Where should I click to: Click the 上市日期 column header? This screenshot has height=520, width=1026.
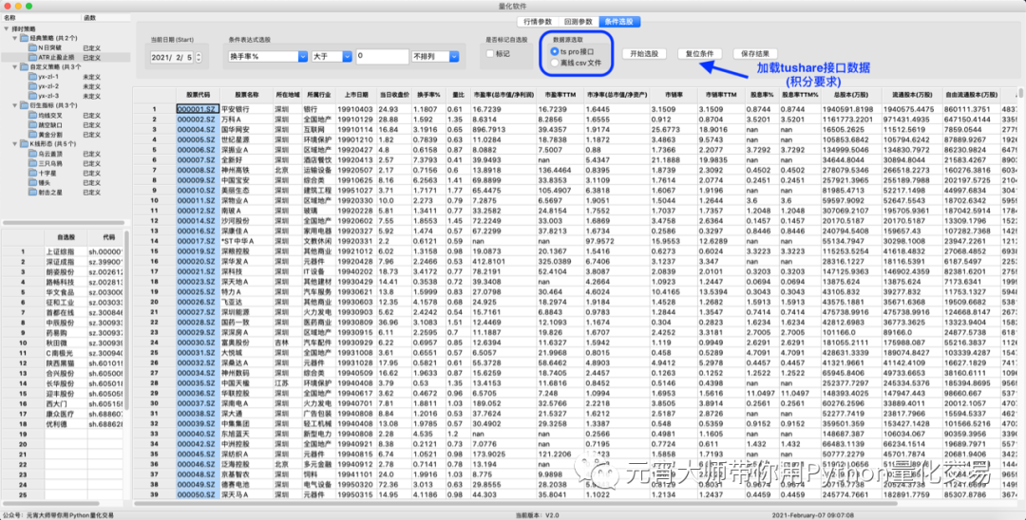(x=356, y=95)
